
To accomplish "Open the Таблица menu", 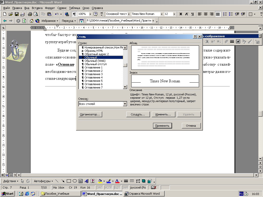I will coord(74,8).
